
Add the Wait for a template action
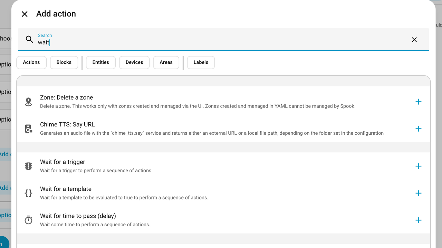point(418,193)
